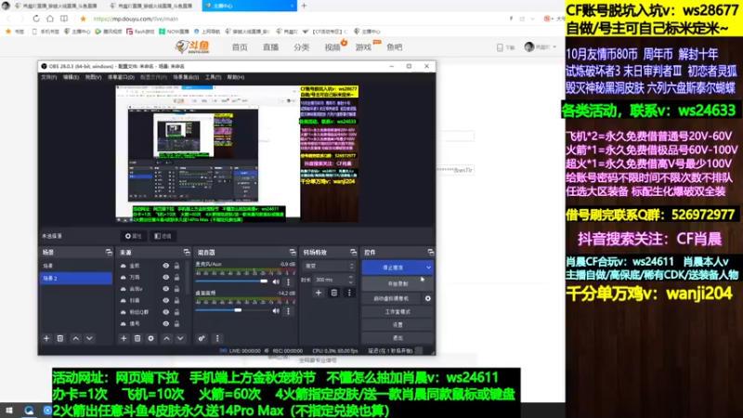Toggle lock on the 金秋 source
743x418 pixels.
coord(176,266)
